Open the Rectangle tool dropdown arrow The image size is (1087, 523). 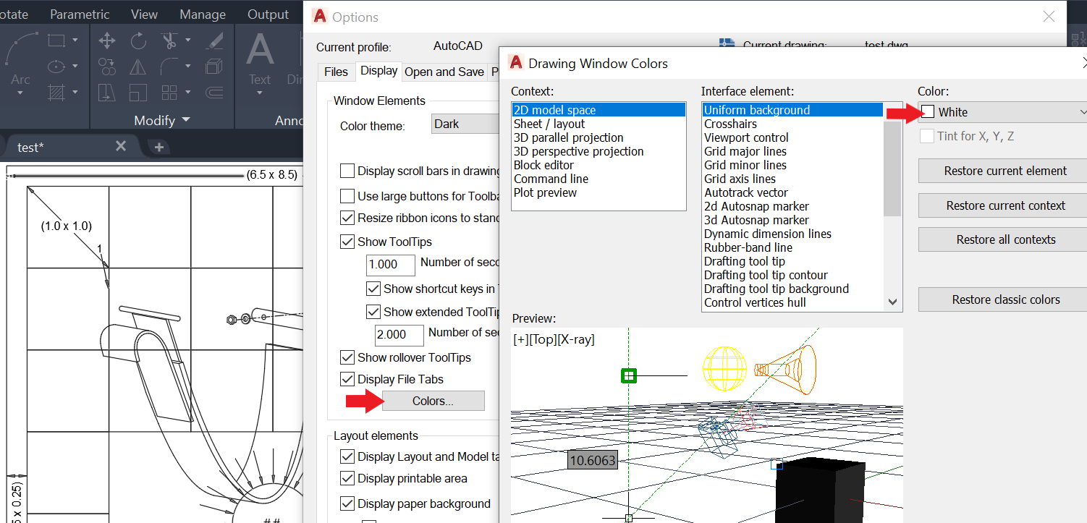click(75, 41)
